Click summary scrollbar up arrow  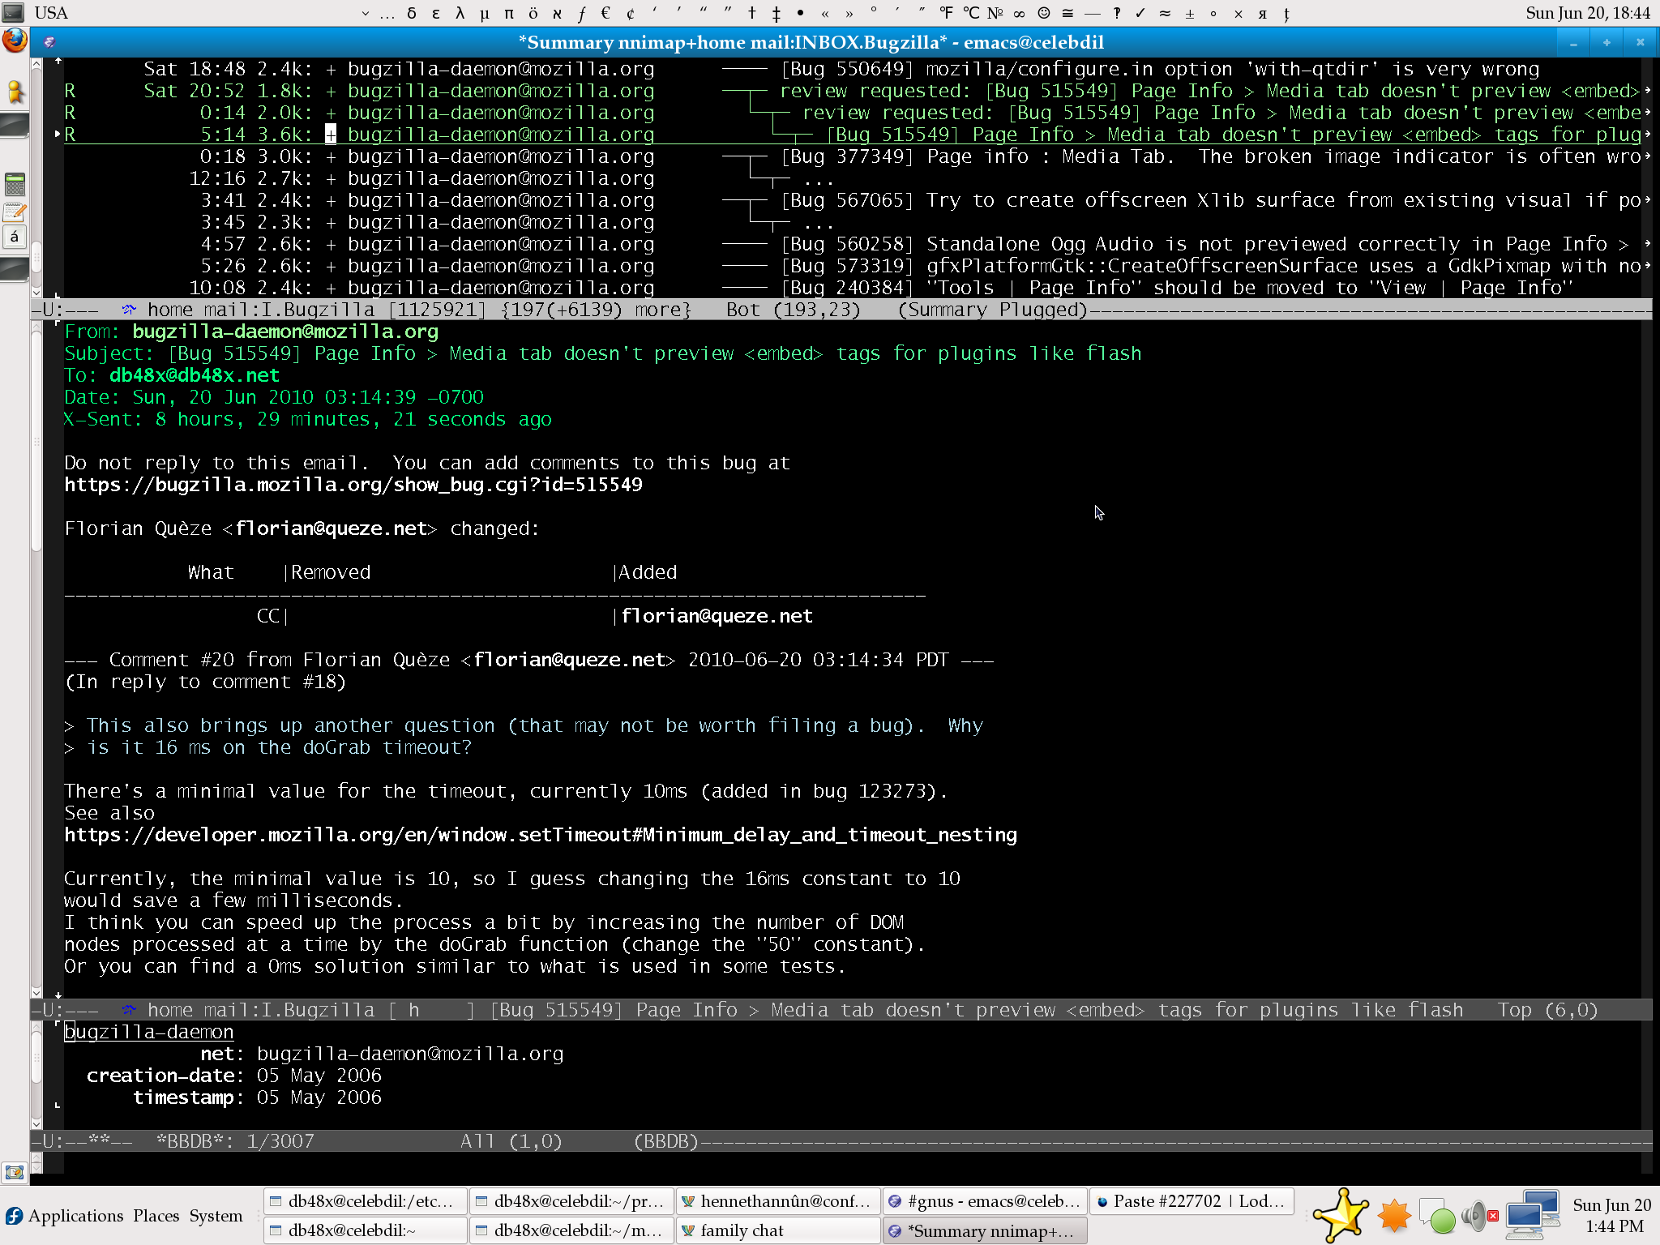(x=36, y=63)
